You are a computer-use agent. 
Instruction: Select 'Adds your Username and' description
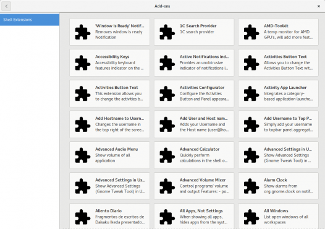click(204, 127)
